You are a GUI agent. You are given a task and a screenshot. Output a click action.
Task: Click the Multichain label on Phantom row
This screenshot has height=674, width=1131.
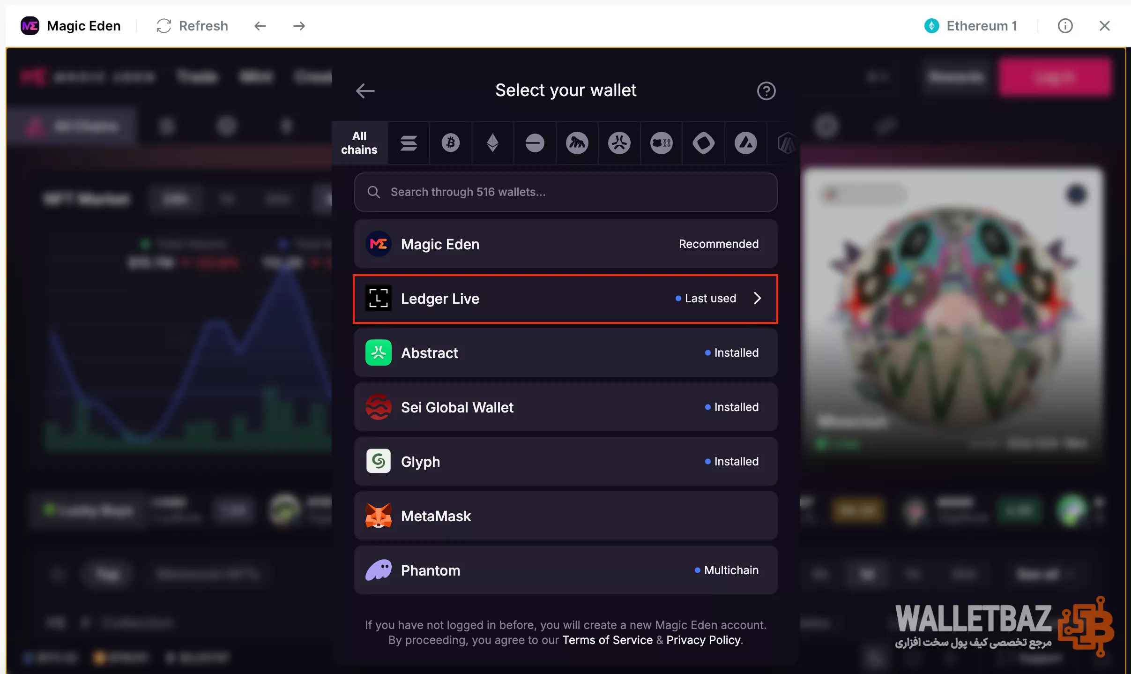click(x=731, y=570)
